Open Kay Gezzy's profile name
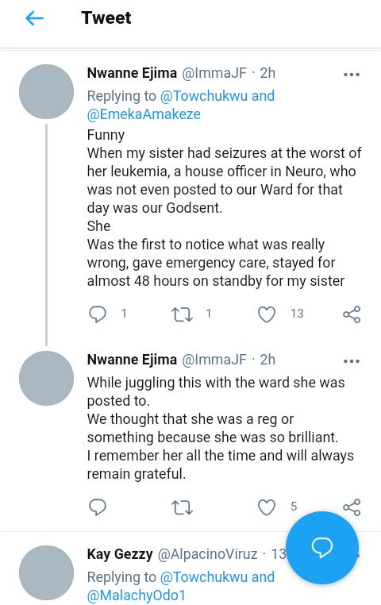The width and height of the screenshot is (381, 605). coord(120,554)
